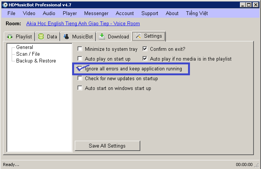This screenshot has height=169, width=261.
Task: Open the Messenger menu
Action: (x=96, y=13)
